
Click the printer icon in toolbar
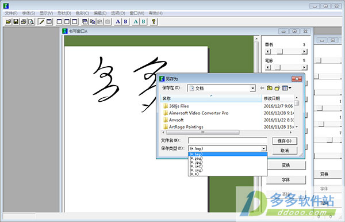[x=24, y=21]
